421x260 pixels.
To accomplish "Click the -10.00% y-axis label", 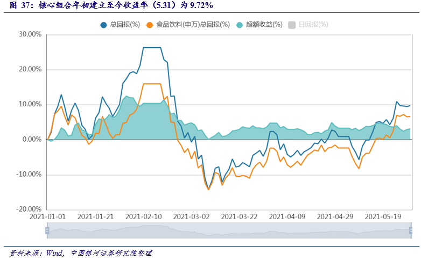I will pyautogui.click(x=29, y=175).
